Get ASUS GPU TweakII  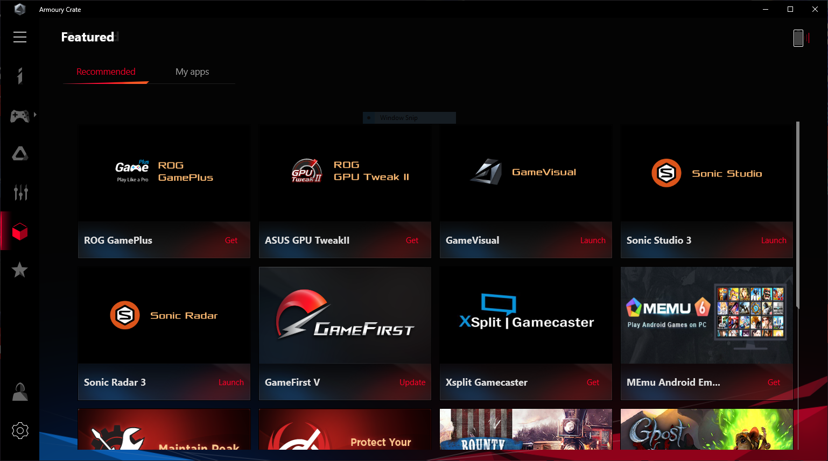tap(412, 240)
